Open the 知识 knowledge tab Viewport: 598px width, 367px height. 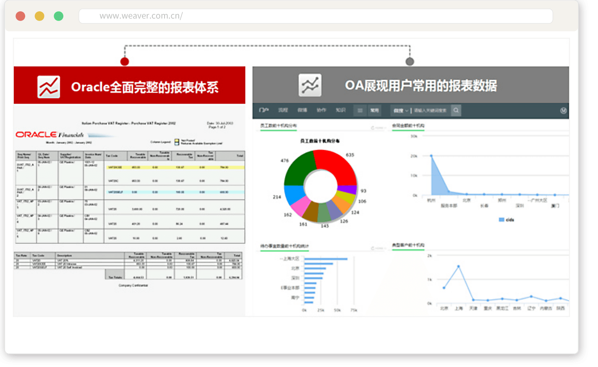tap(340, 110)
